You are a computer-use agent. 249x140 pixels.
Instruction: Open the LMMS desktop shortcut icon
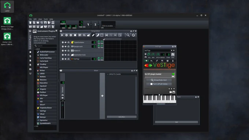[x=7, y=7]
